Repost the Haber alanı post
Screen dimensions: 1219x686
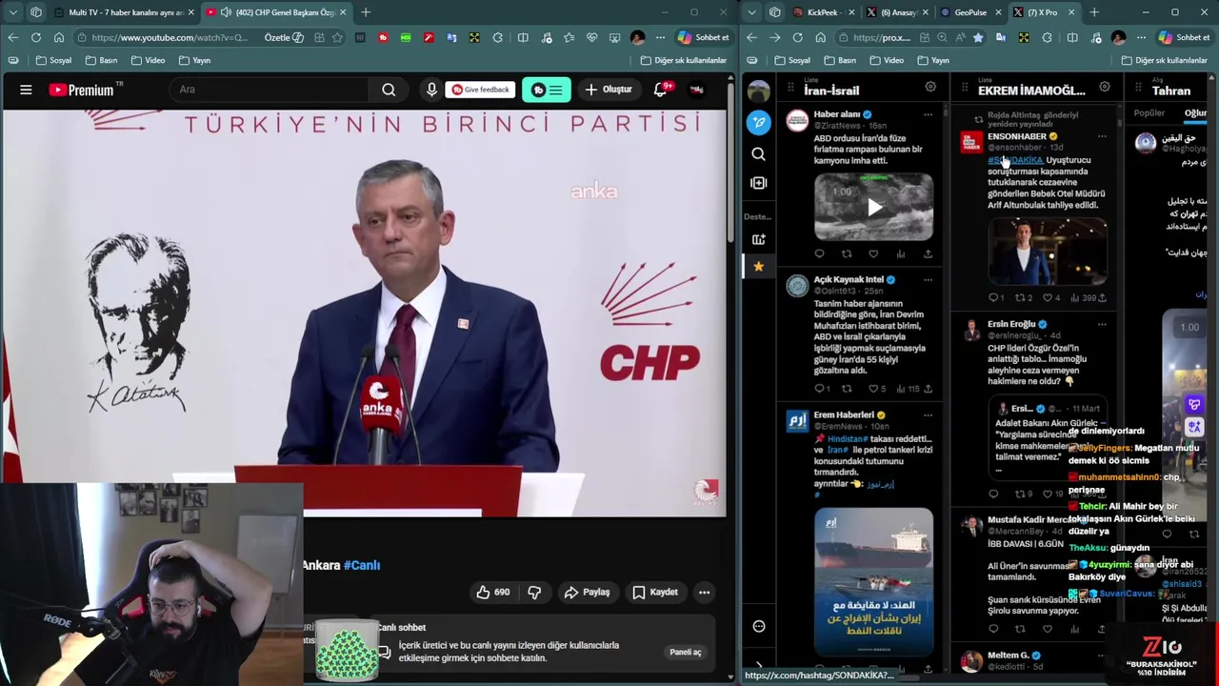click(x=847, y=253)
